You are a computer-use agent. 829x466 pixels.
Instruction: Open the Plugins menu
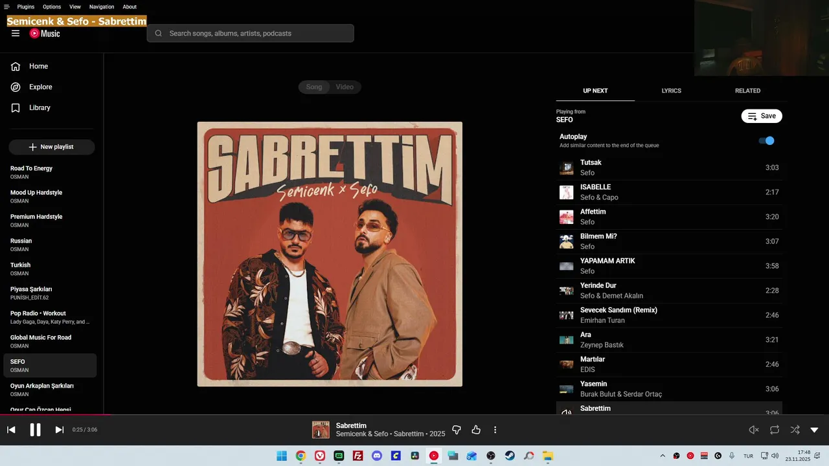pos(26,6)
